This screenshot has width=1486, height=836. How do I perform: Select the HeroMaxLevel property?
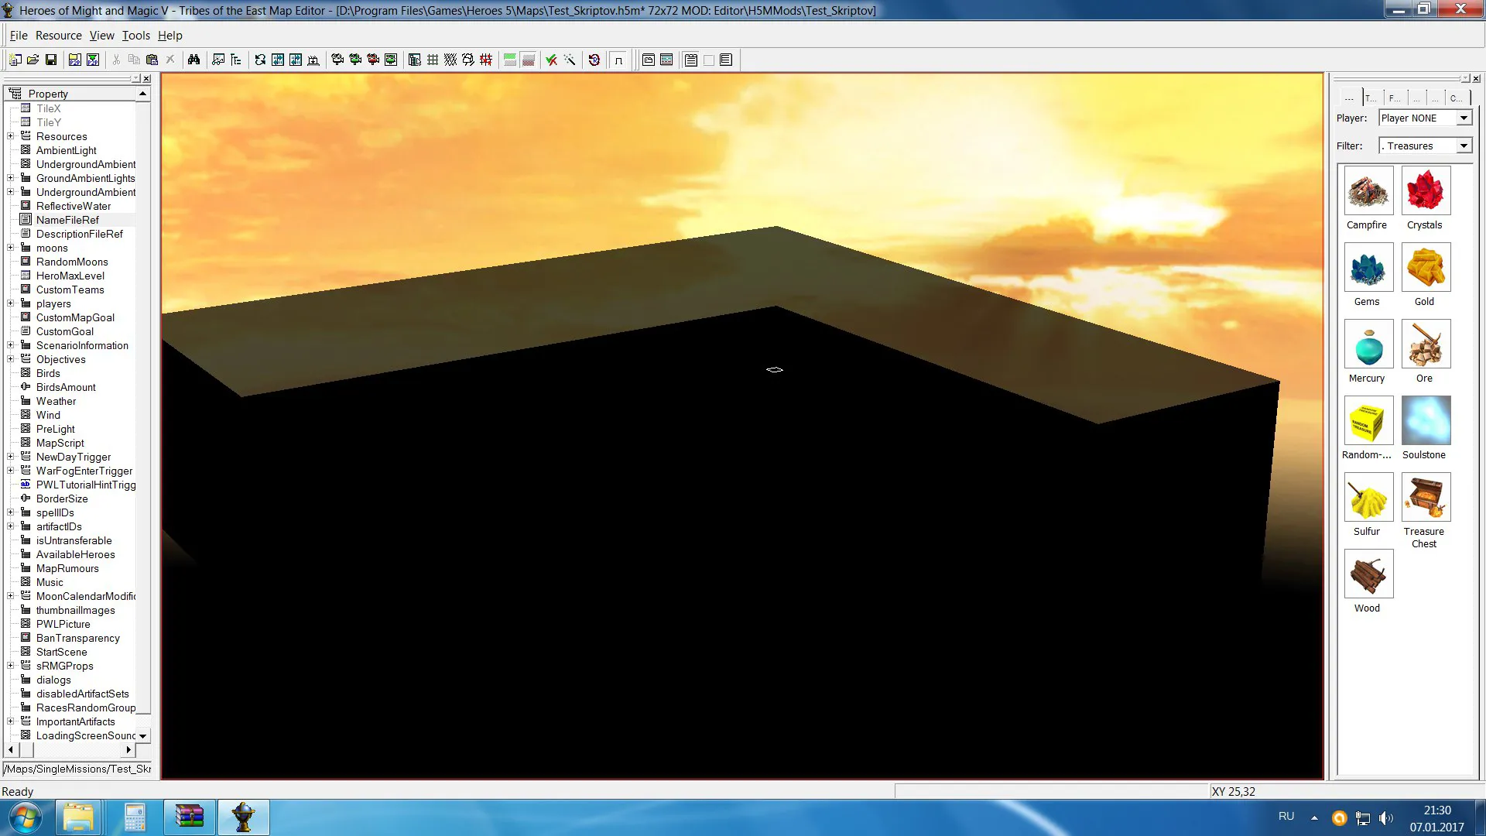coord(70,276)
